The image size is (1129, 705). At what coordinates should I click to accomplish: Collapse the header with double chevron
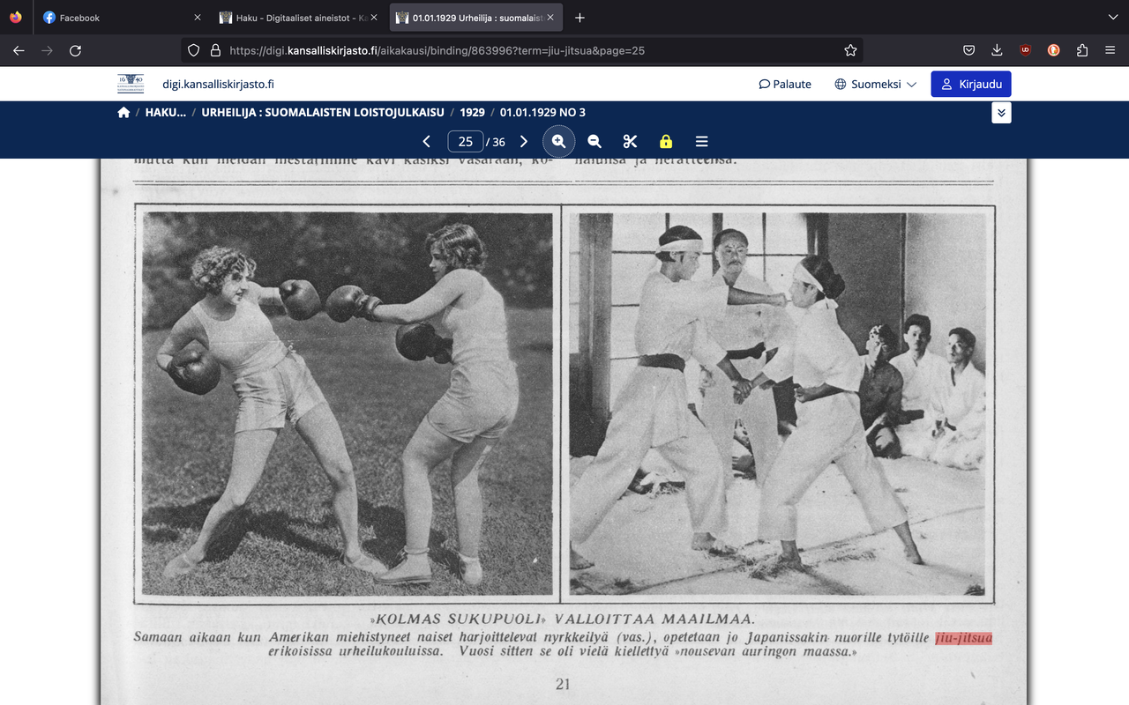click(x=1001, y=113)
